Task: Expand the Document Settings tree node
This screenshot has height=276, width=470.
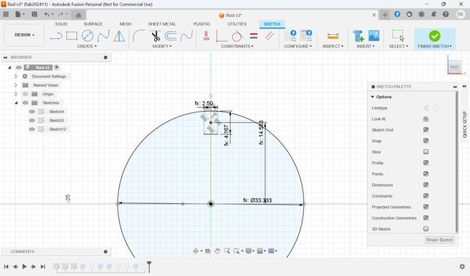Action: (16, 76)
